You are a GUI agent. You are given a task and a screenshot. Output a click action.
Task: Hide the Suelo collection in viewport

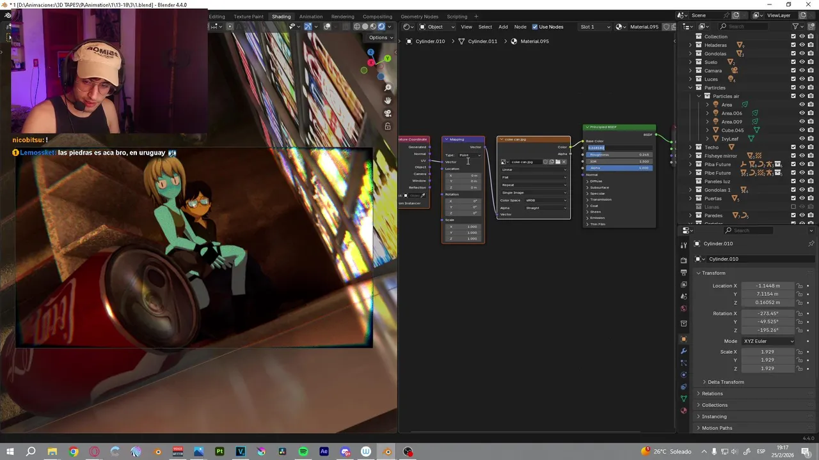click(x=802, y=62)
